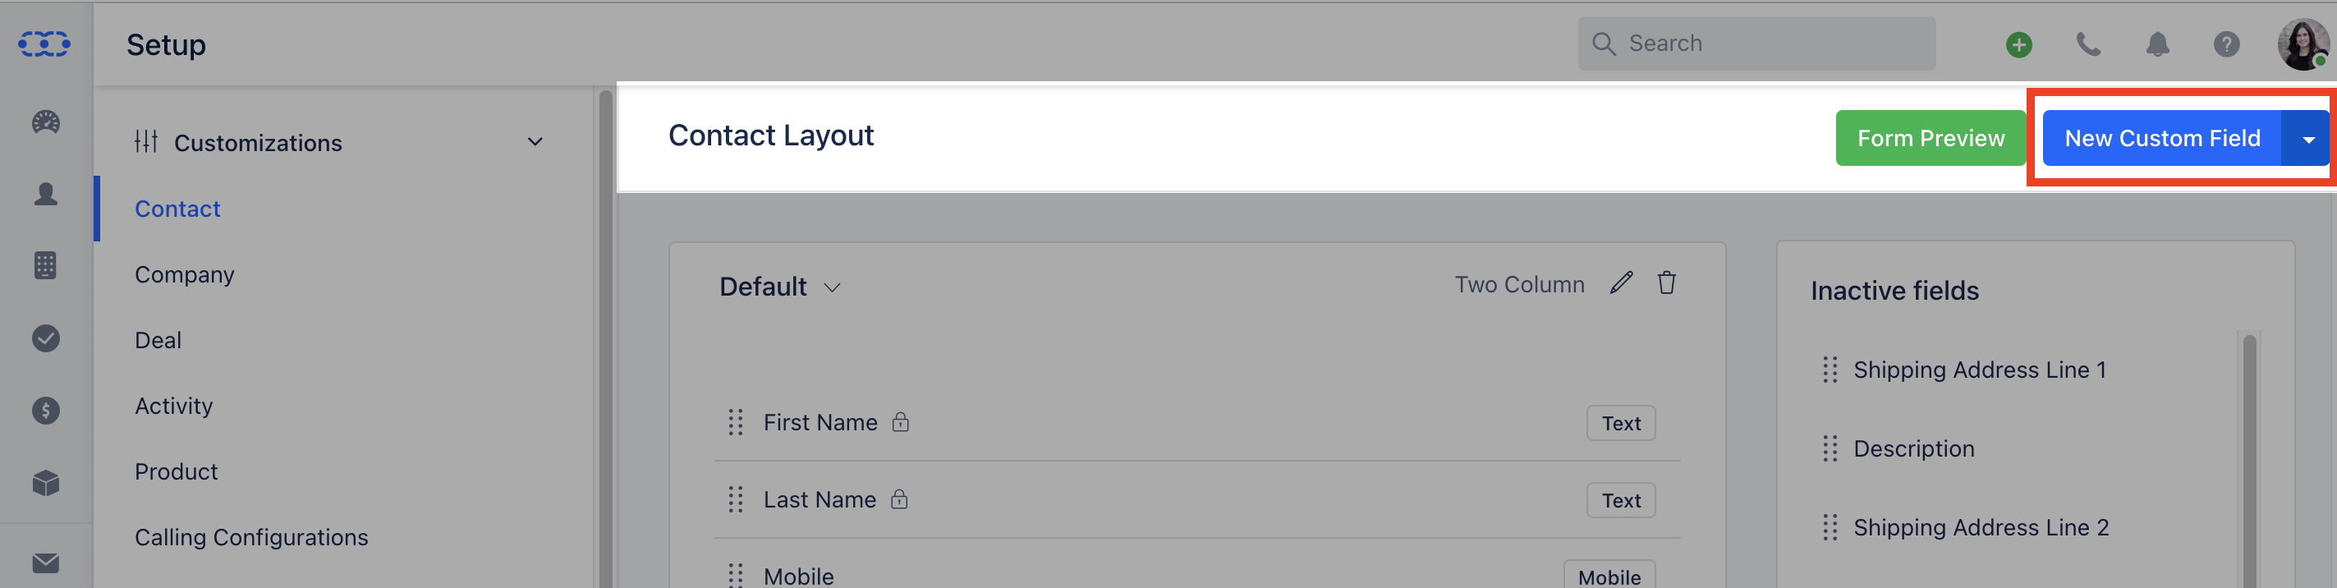Open the contacts person icon in sidebar
This screenshot has height=588, width=2337.
[x=45, y=193]
